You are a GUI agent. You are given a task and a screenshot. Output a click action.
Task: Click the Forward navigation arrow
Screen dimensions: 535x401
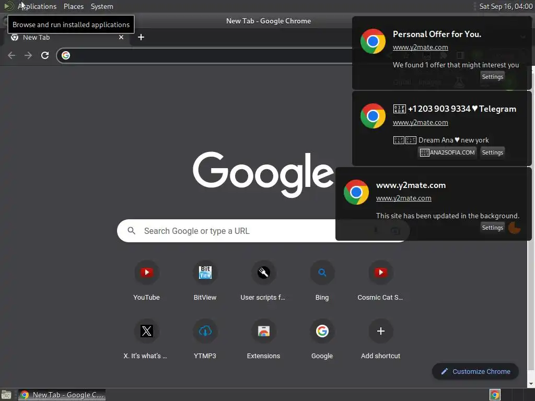click(28, 55)
